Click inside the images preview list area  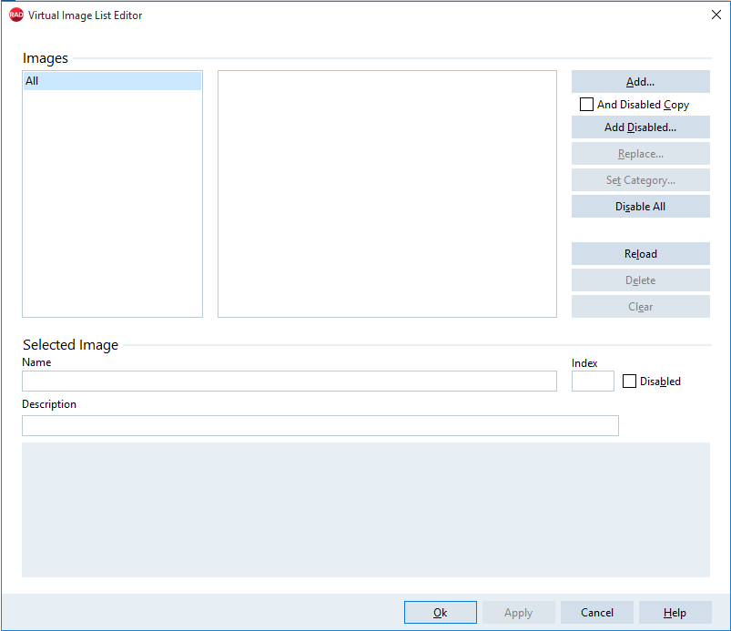[388, 194]
